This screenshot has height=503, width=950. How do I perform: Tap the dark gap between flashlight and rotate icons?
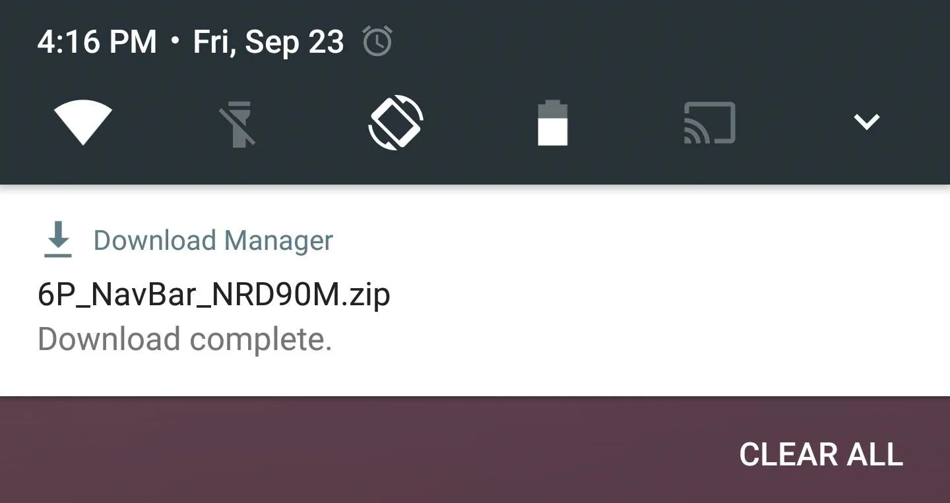point(312,123)
